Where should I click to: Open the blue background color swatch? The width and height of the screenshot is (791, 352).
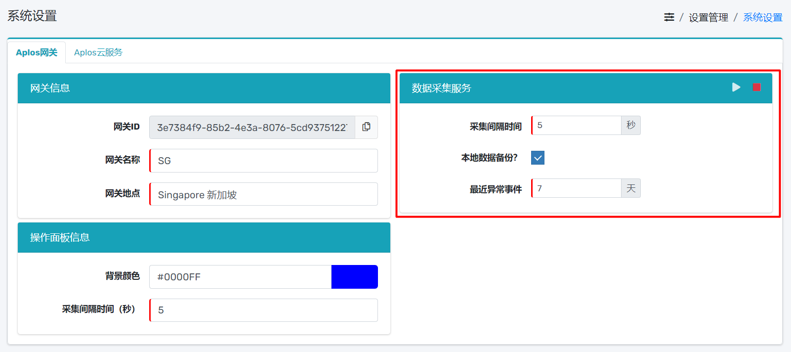(354, 277)
